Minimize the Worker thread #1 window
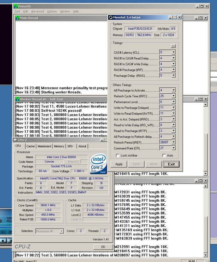The height and width of the screenshot is (262, 217). coord(197,99)
